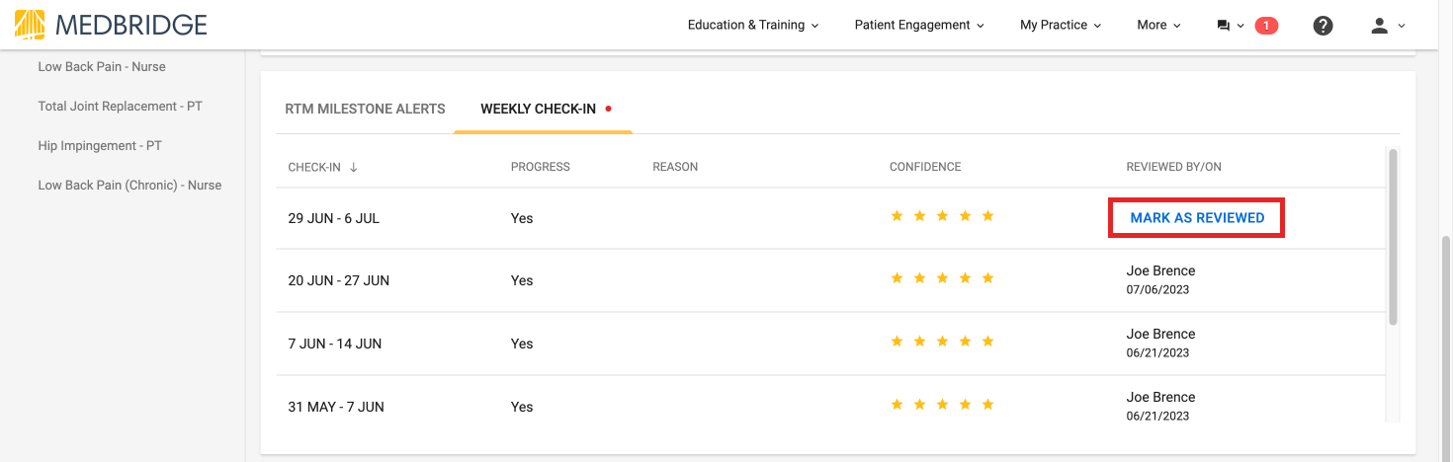Click the first star in 20 Jun row
This screenshot has height=462, width=1453.
(x=897, y=278)
